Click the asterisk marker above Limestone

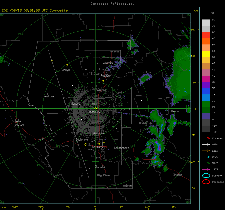47,94
